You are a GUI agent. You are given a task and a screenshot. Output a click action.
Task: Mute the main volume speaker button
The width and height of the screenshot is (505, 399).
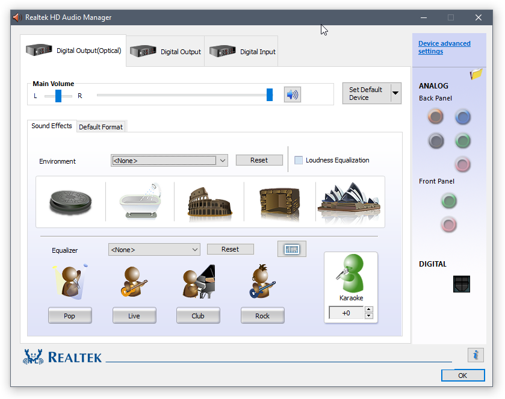point(293,94)
